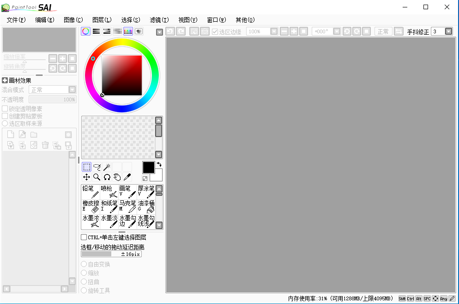Click the redo arrow in top toolbar
Viewport: 459px width, 304px height.
(181, 31)
